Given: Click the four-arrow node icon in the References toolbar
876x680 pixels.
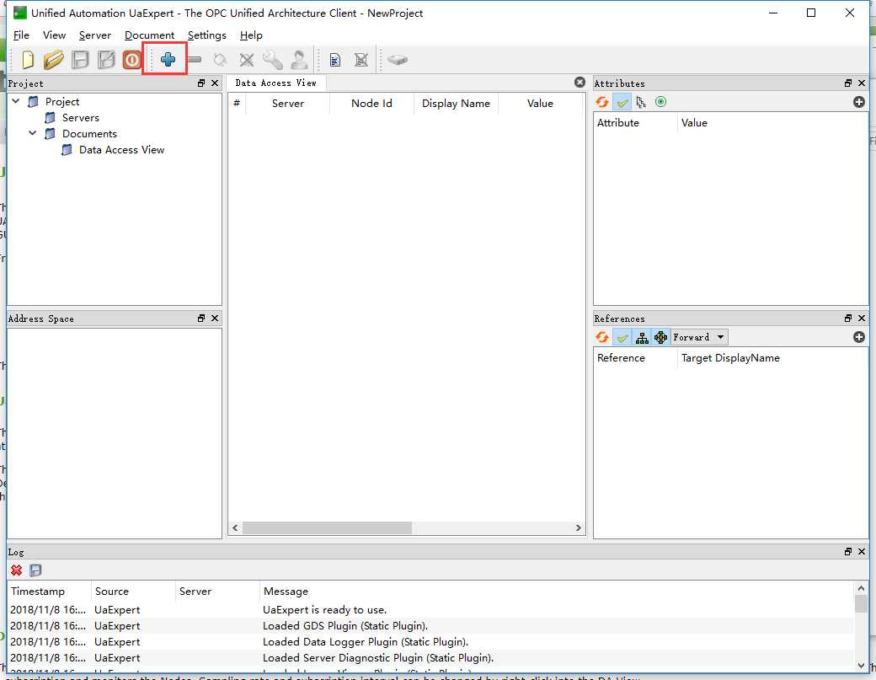Looking at the screenshot, I should pos(661,337).
